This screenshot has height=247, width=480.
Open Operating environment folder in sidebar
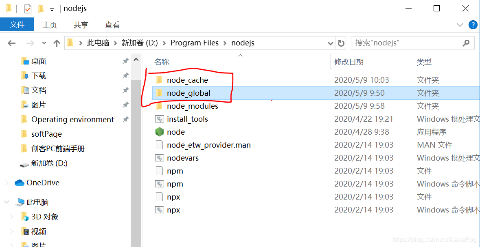(72, 120)
